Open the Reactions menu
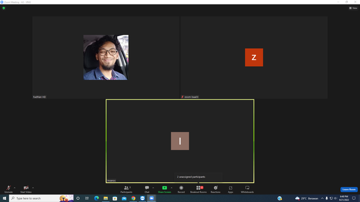The height and width of the screenshot is (202, 360). pos(215,189)
